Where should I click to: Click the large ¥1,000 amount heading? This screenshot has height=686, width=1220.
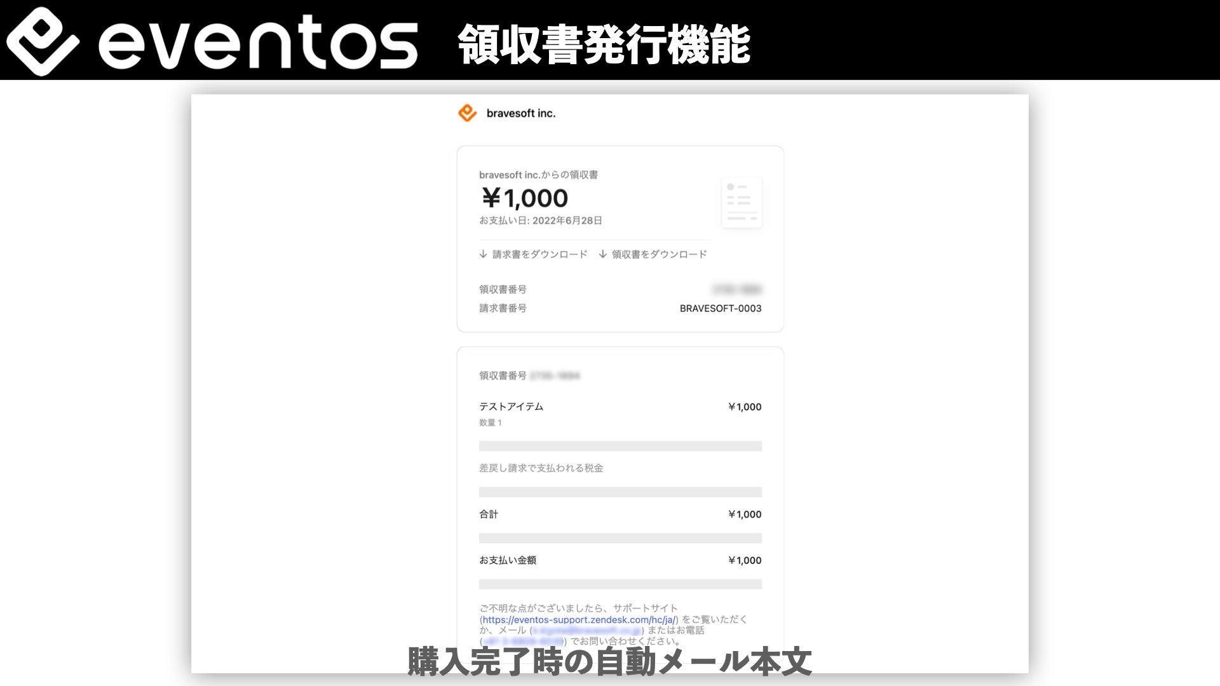pos(525,198)
